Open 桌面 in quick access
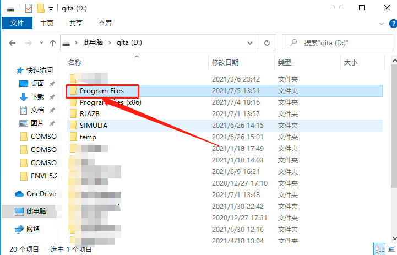Screen dimensions: 397x255 [37, 83]
